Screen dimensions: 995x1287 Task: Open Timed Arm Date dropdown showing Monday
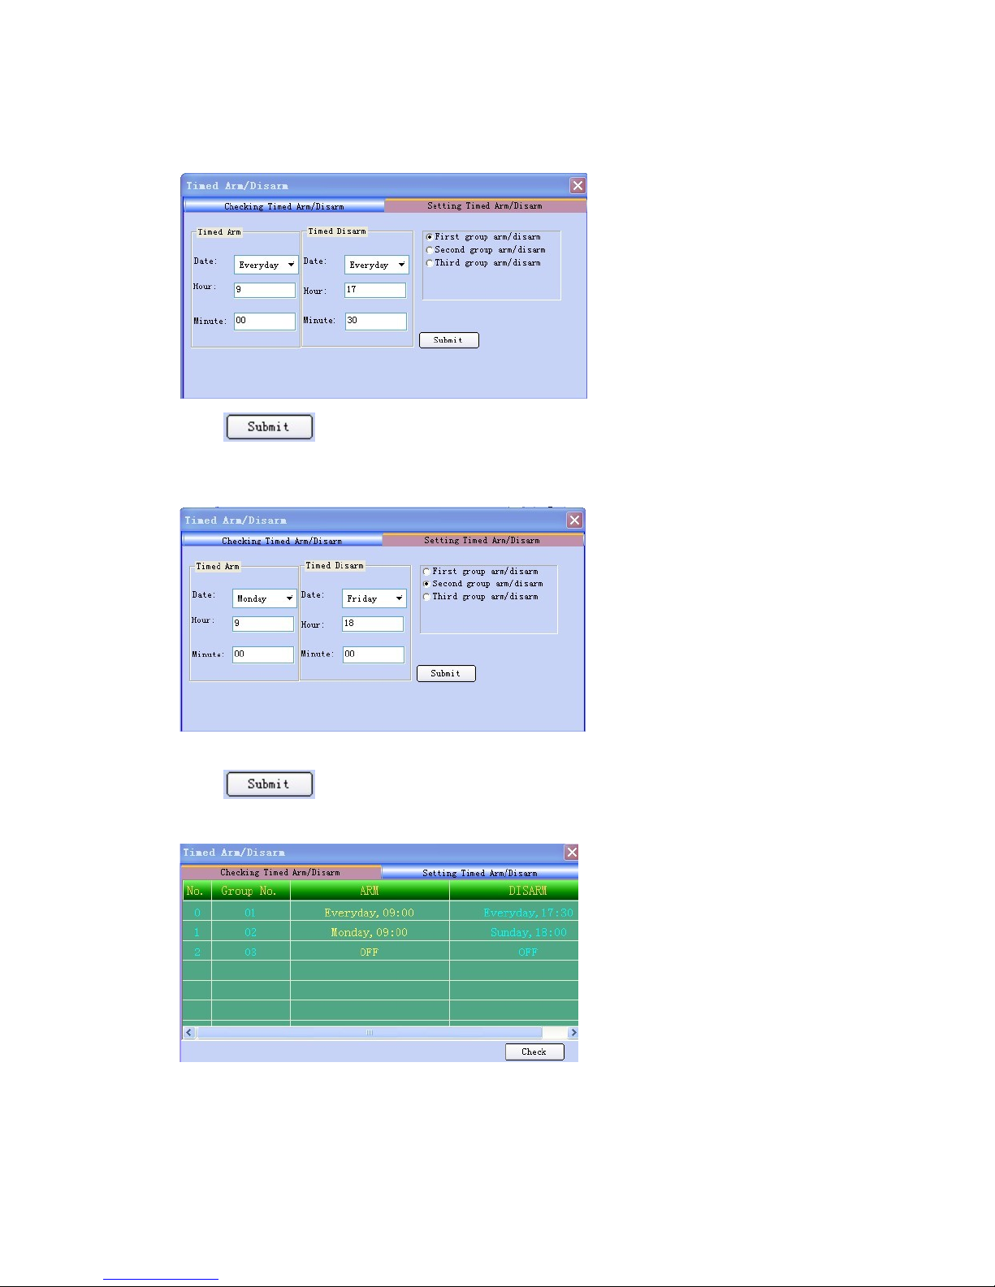[x=264, y=598]
